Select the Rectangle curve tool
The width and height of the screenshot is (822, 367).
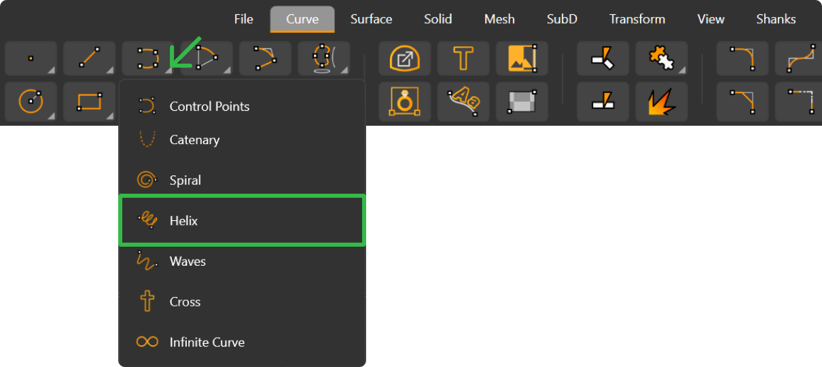pos(89,102)
